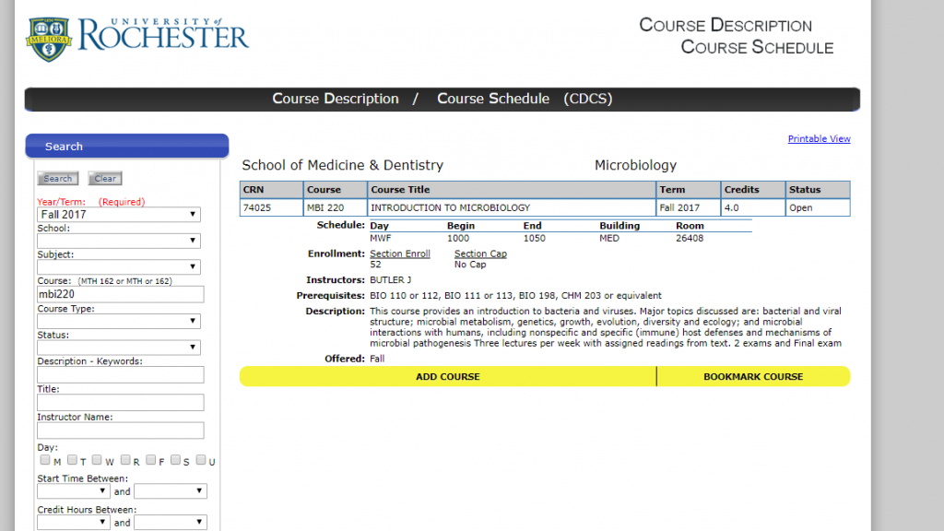Click the prerequisites text starting with BIO 110

(x=515, y=296)
